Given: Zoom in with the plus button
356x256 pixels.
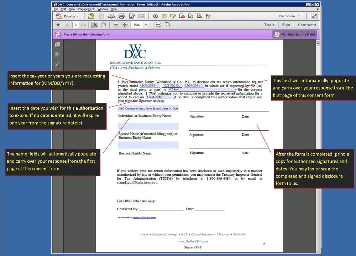Looking at the screenshot, I should [125, 25].
